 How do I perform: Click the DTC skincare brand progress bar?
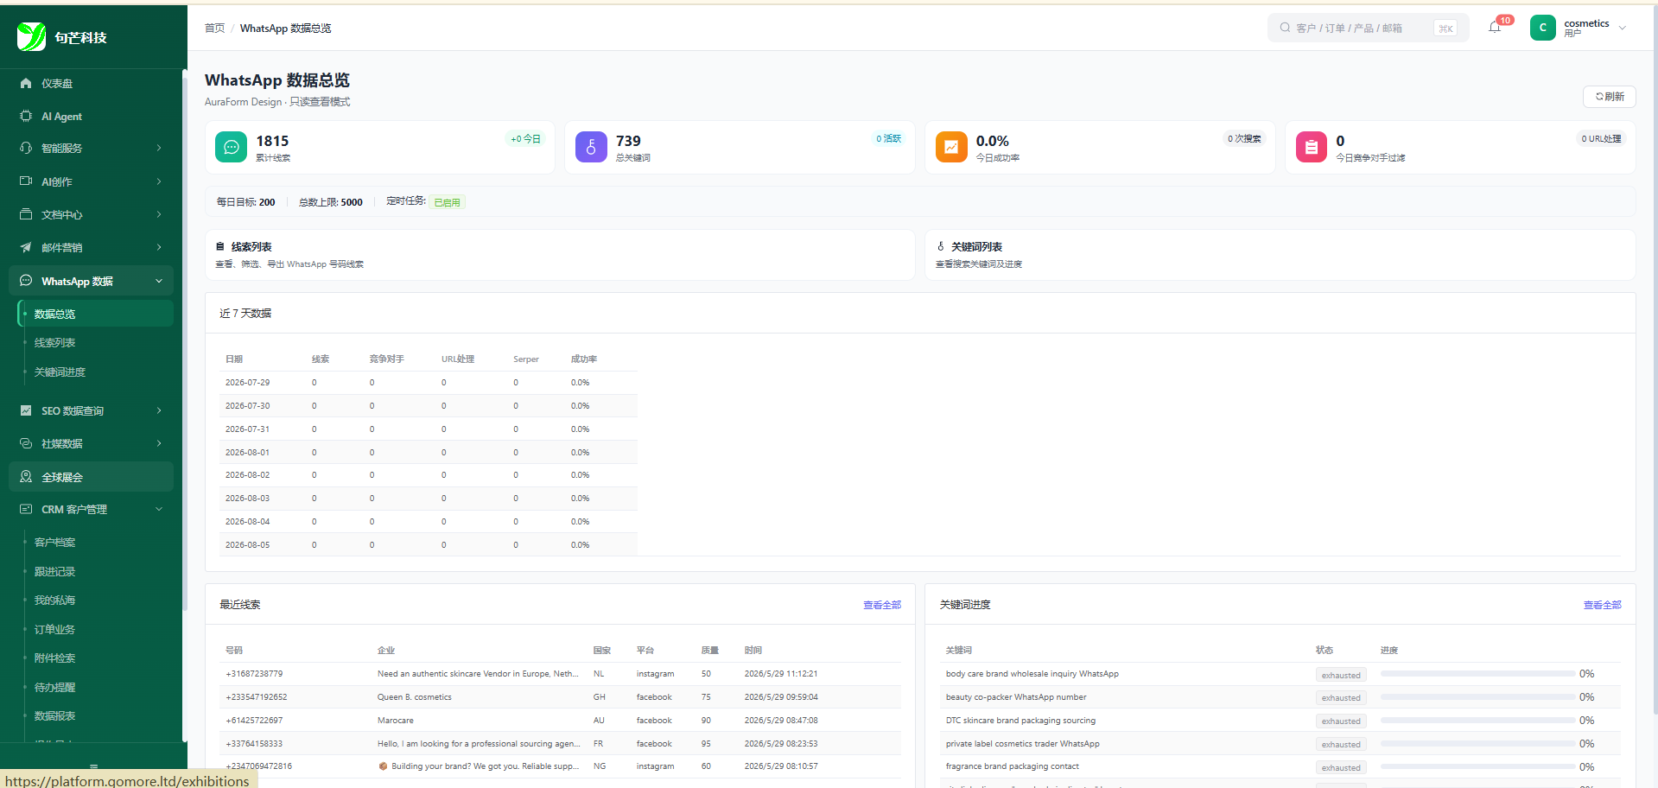(1477, 721)
